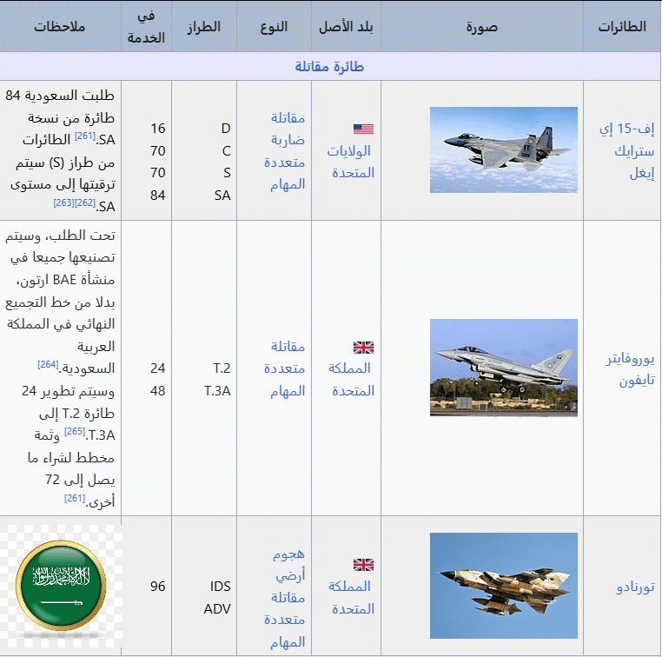Click المملكة المتحدة link in the Tornado row
The width and height of the screenshot is (662, 657).
(x=351, y=597)
